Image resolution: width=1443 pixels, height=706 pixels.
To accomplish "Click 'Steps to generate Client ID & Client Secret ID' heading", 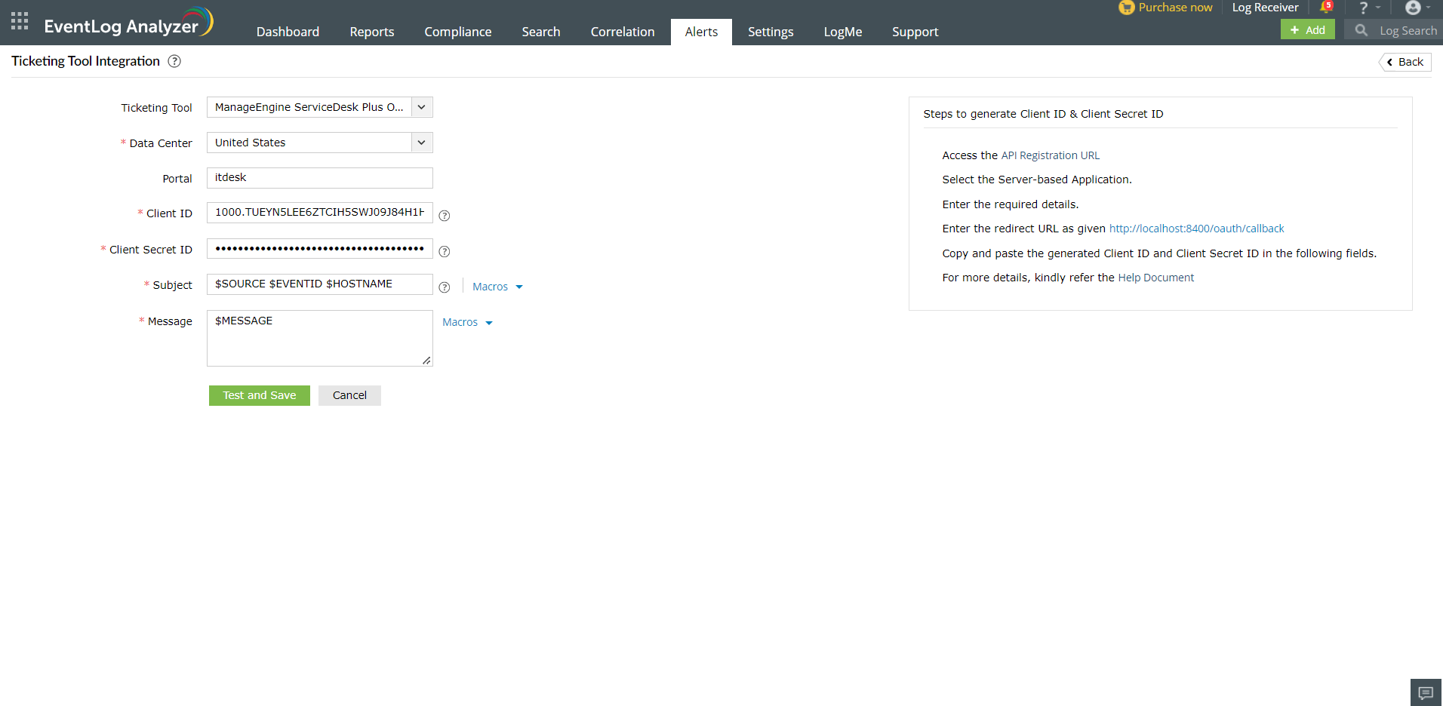I will [x=1043, y=114].
